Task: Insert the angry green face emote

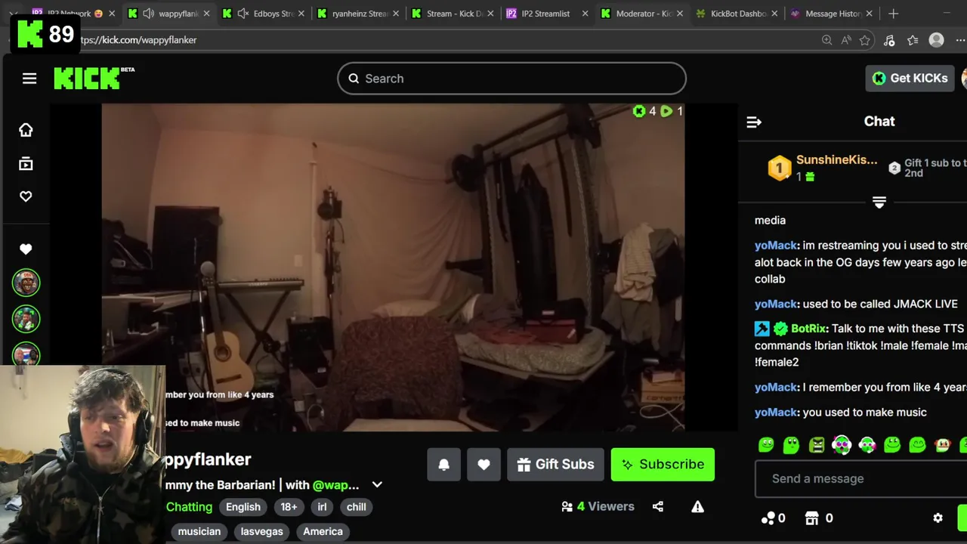Action: (817, 445)
